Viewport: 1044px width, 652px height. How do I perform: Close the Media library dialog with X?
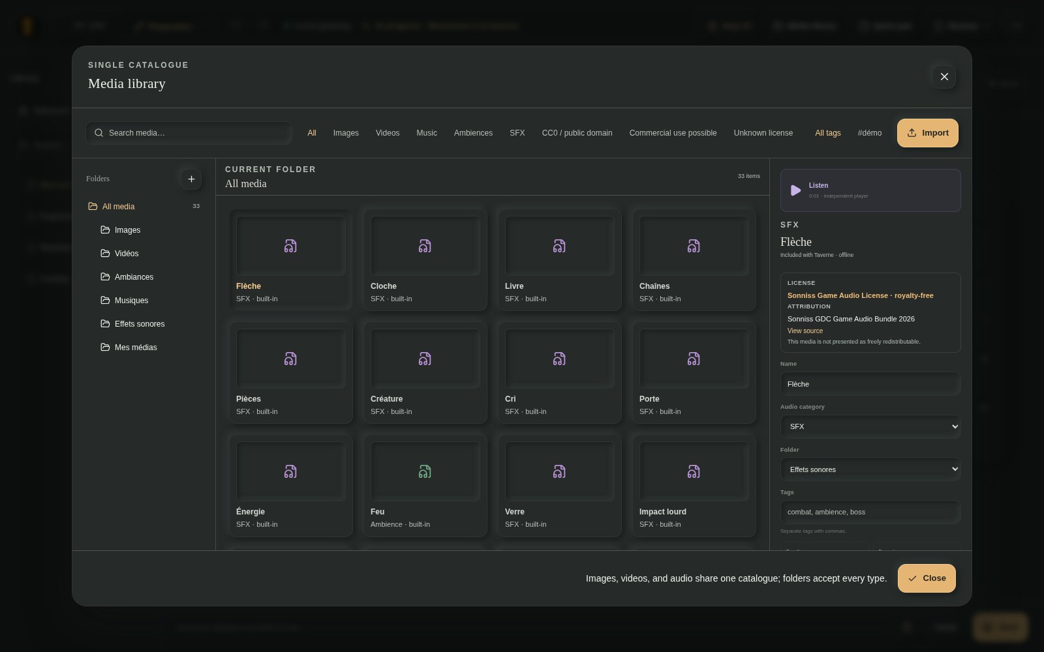(944, 77)
